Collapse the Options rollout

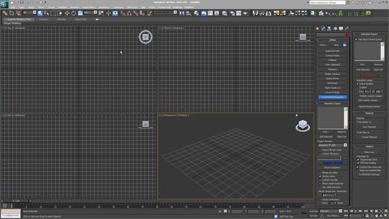click(x=369, y=147)
